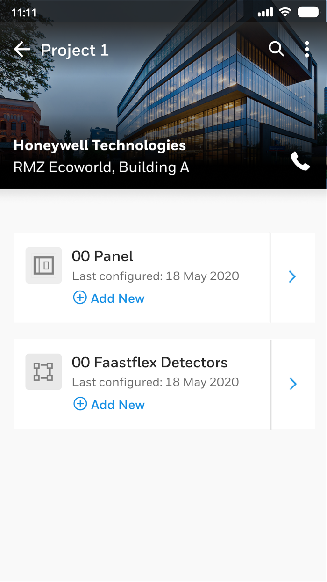Screen dimensions: 327x582
Task: Open details using the Panel row arrow
Action: (x=292, y=277)
